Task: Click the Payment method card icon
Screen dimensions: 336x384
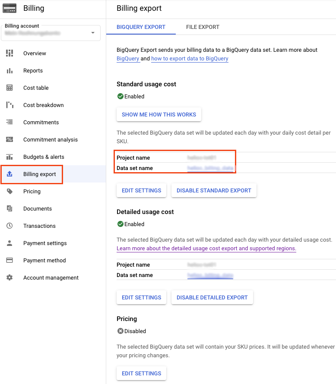Action: click(x=10, y=260)
